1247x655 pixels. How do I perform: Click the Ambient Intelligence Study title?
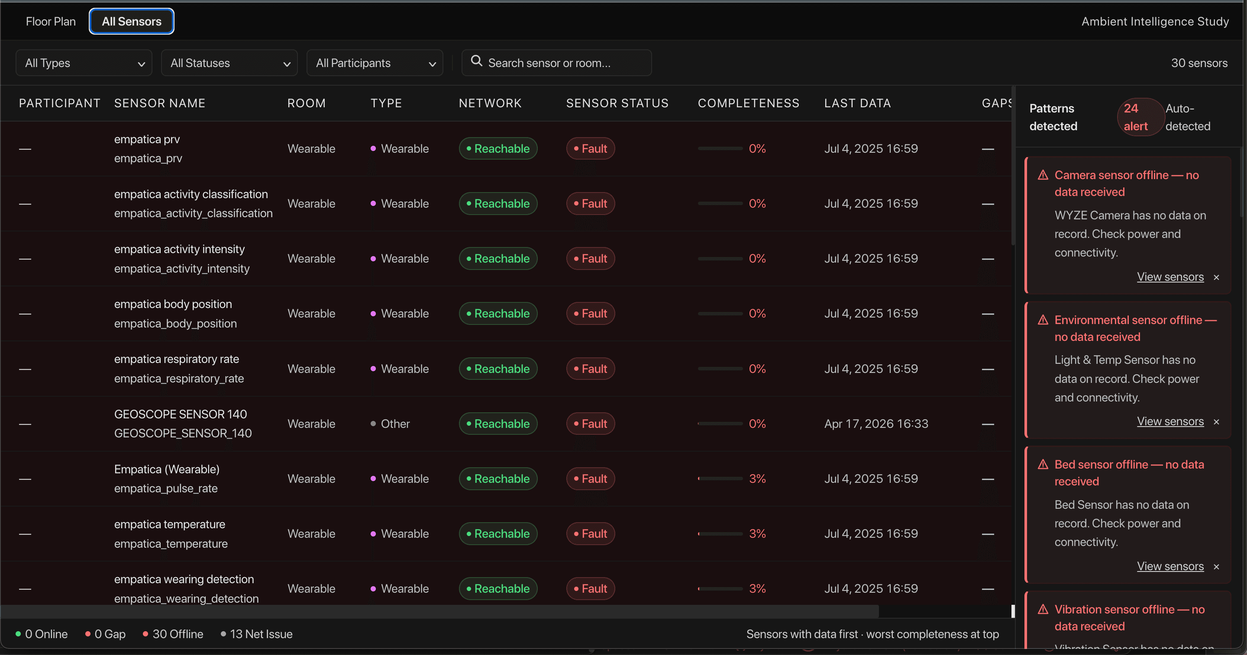1155,21
